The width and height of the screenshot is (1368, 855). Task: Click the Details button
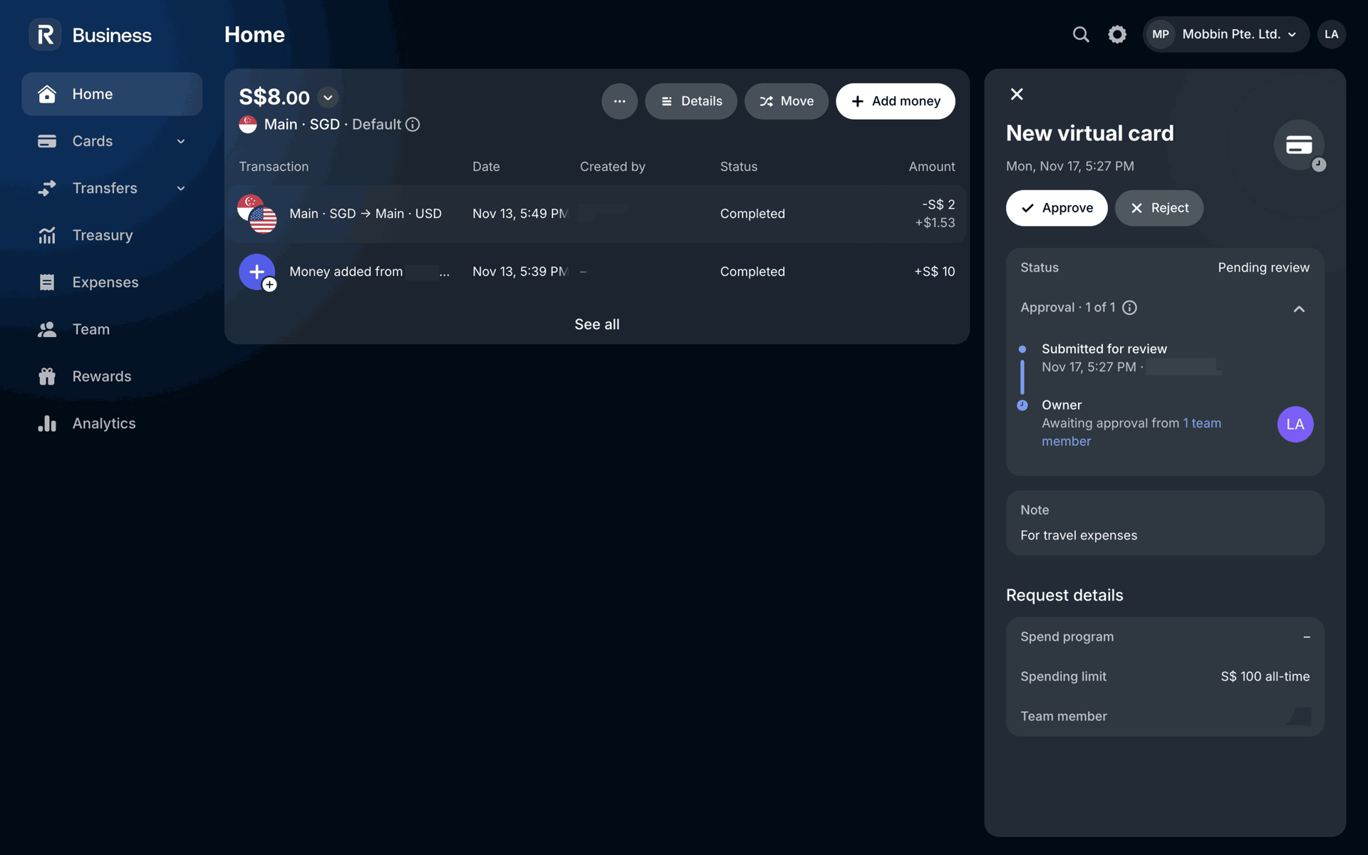coord(690,101)
